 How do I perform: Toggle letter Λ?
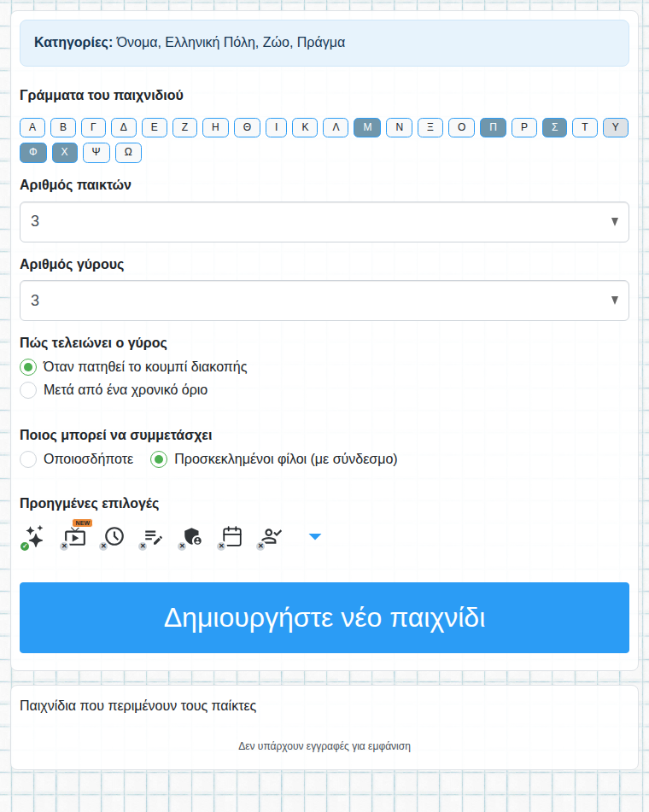[x=336, y=127]
